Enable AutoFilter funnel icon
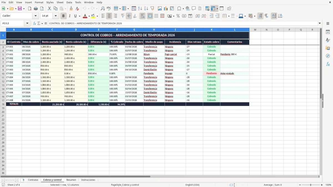333x187 pixels. (152, 9)
